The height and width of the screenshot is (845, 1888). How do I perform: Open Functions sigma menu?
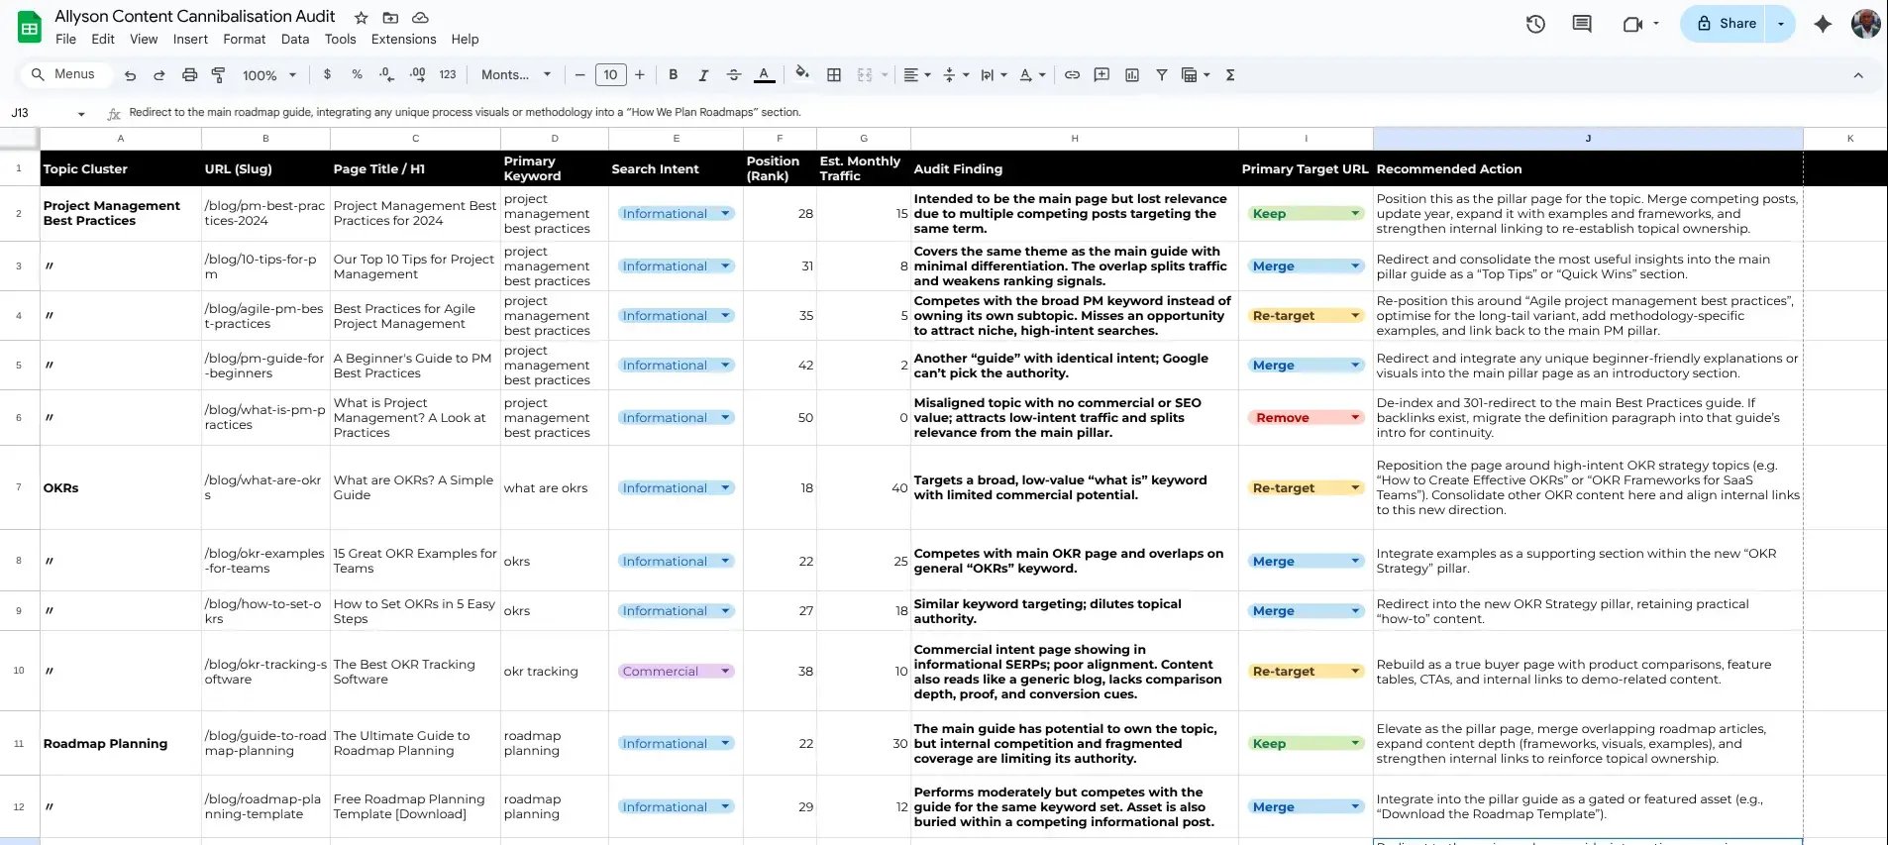1230,75
